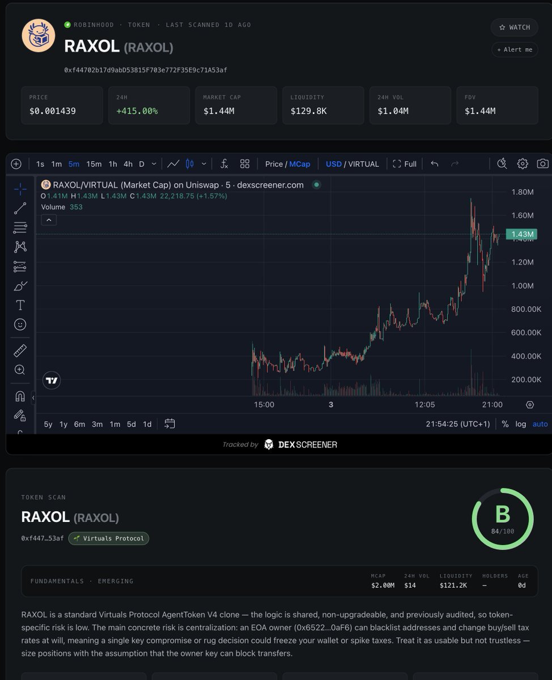Select the Text annotation tool

[20, 305]
